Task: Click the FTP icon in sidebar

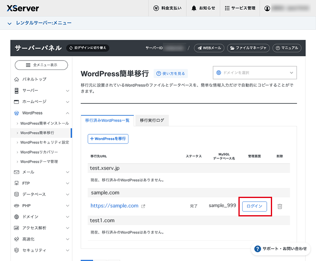Action: [16, 183]
